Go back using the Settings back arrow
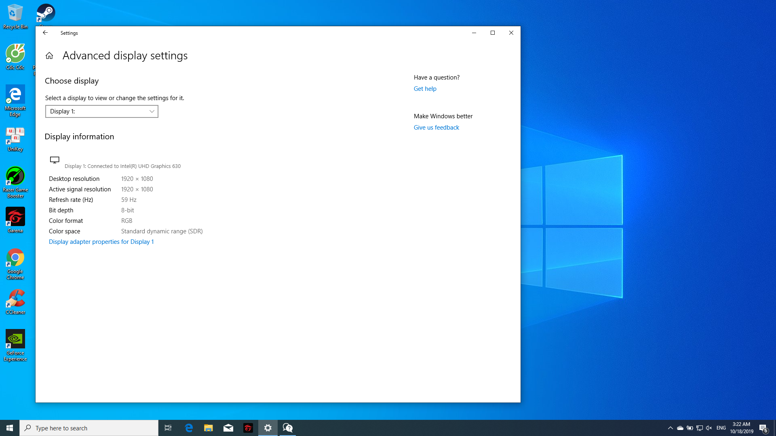 tap(45, 33)
